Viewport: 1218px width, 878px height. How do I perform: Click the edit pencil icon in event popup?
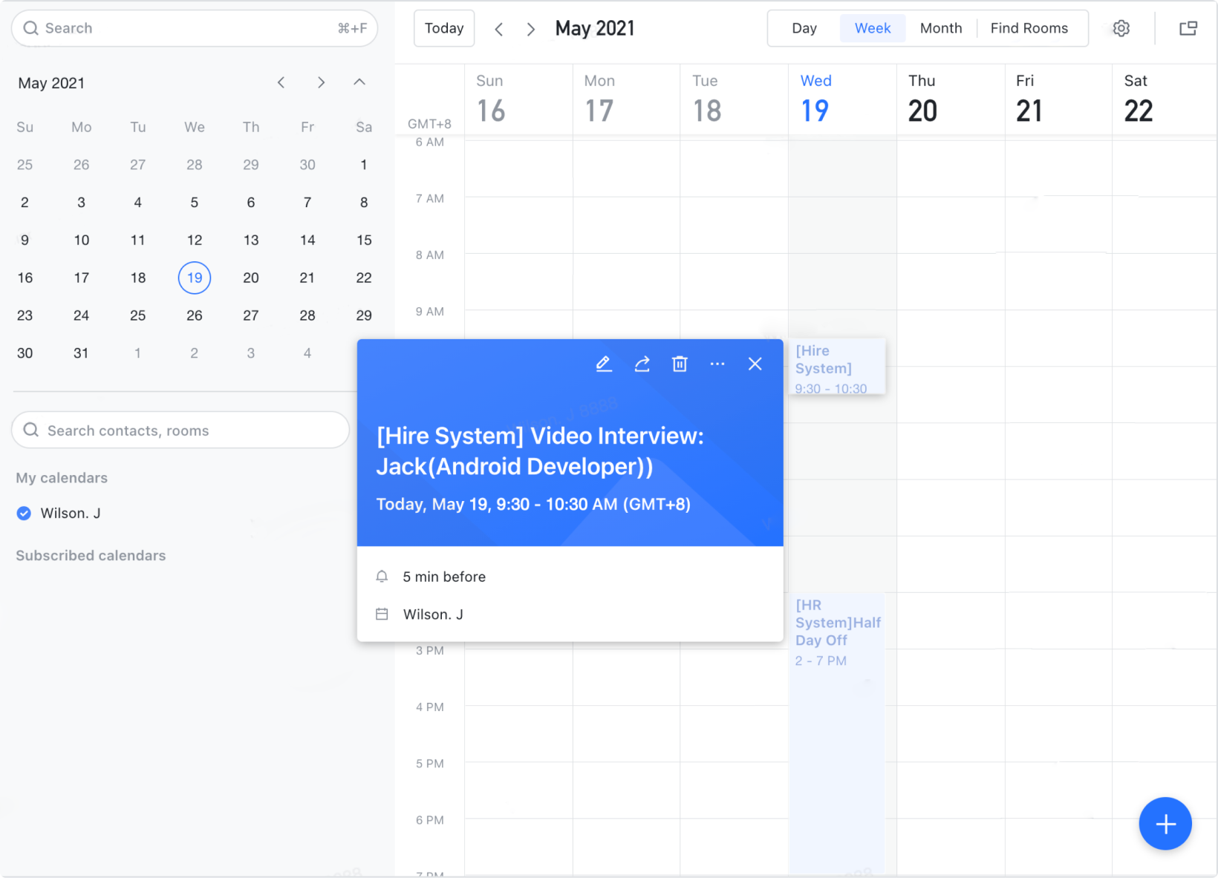click(x=604, y=364)
